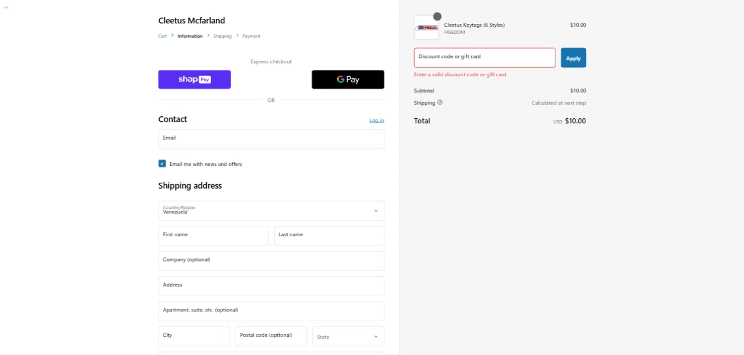This screenshot has height=355, width=744.
Task: Uncheck Email me with news and offers
Action: click(162, 163)
